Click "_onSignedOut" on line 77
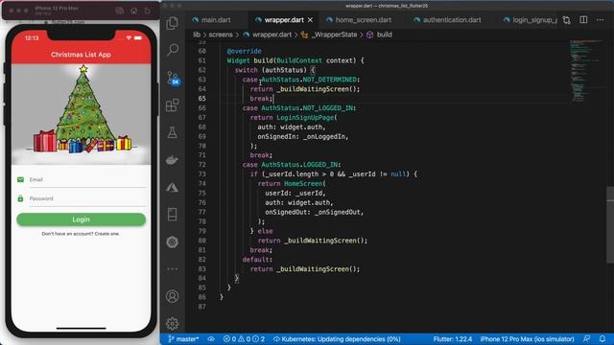 coord(337,212)
